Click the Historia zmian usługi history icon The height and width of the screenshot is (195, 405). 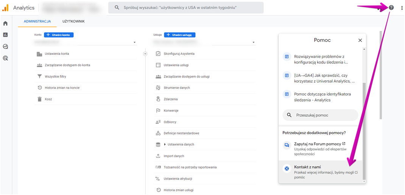pyautogui.click(x=158, y=190)
